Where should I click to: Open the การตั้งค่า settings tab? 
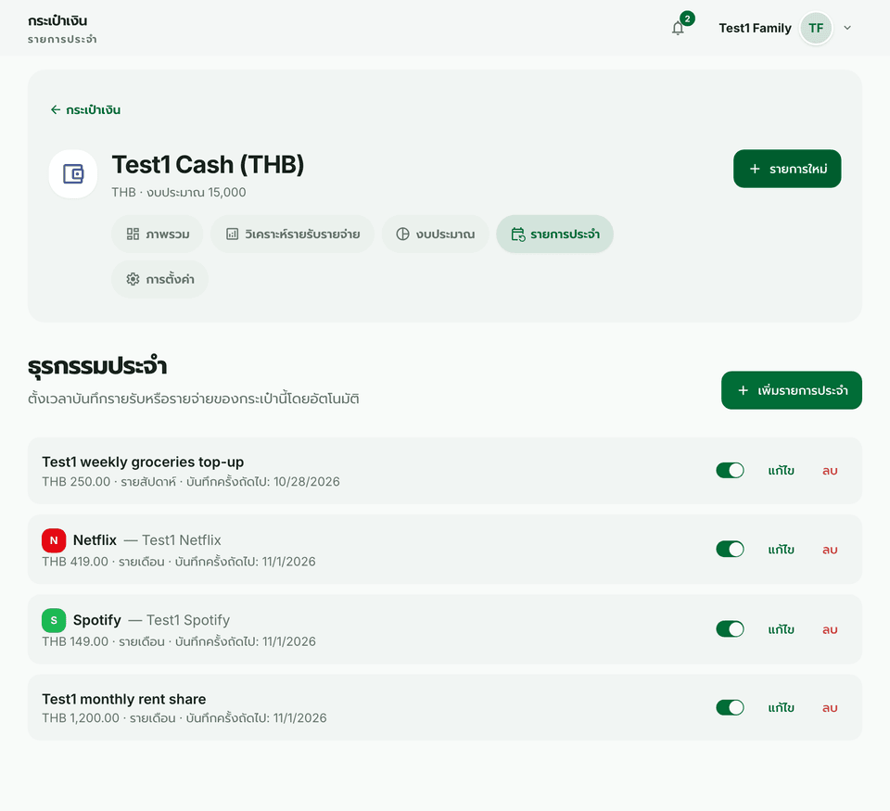[160, 279]
